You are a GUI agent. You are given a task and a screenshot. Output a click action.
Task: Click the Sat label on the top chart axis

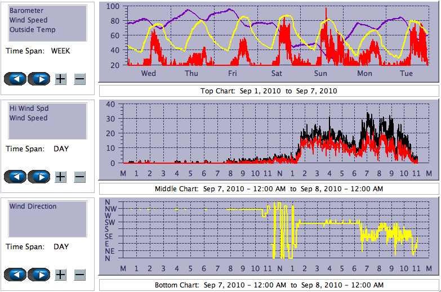point(277,73)
